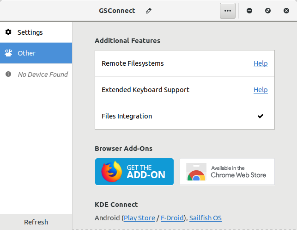This screenshot has height=230, width=297.
Task: Open Help link for Extended Keyboard Support
Action: 261,90
